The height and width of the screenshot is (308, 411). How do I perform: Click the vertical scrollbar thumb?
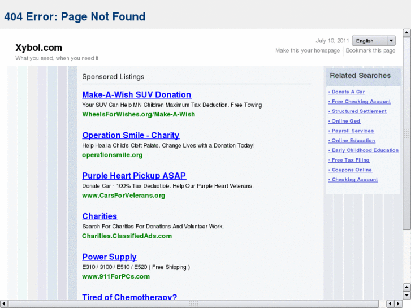406,133
